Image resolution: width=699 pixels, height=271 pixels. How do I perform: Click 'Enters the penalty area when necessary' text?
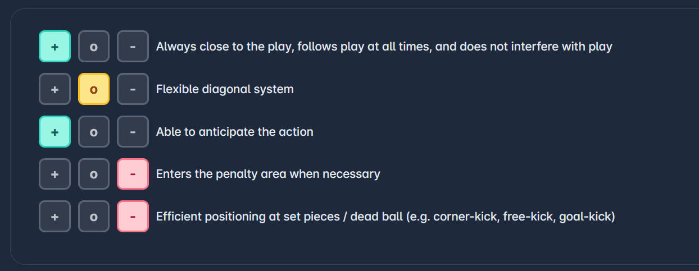pyautogui.click(x=268, y=174)
